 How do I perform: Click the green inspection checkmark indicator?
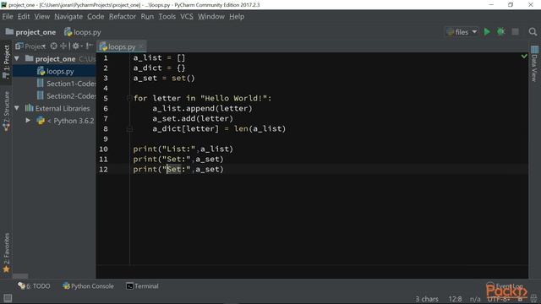coord(524,56)
